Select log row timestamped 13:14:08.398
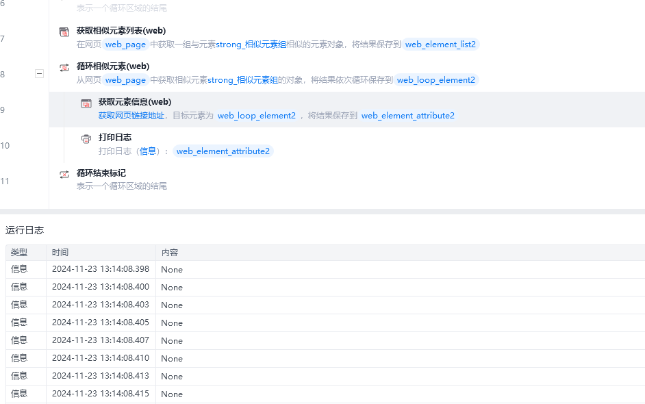This screenshot has height=404, width=645. click(100, 269)
